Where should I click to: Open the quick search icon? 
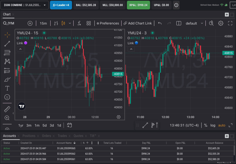211,23
